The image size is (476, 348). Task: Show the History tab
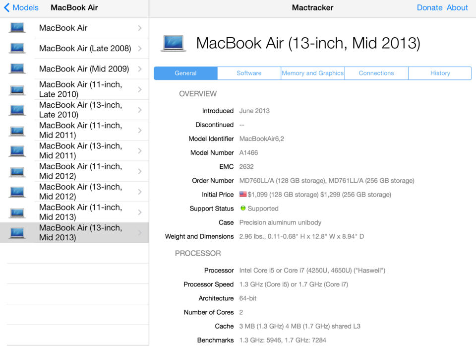click(x=440, y=73)
